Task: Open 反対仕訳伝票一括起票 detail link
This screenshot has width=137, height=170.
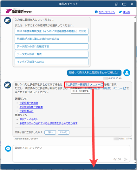Action: (31, 107)
